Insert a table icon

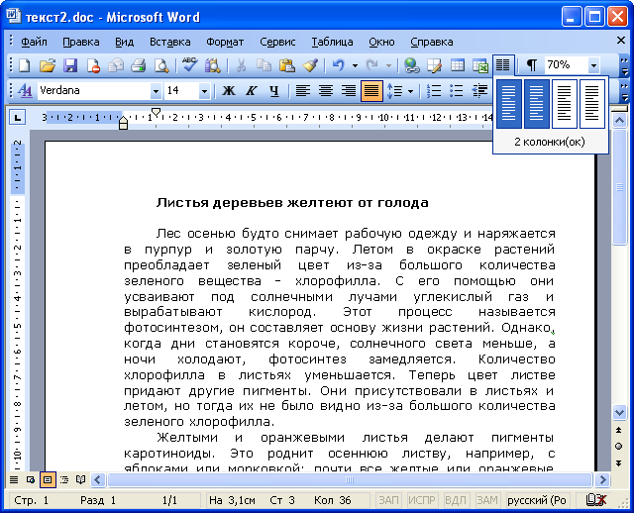click(x=458, y=65)
